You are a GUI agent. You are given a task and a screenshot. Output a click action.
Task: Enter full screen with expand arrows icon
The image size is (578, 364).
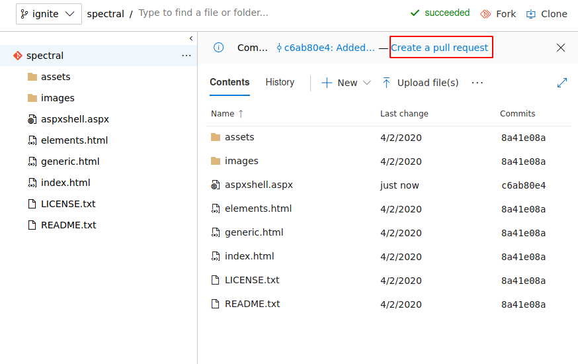pos(562,83)
